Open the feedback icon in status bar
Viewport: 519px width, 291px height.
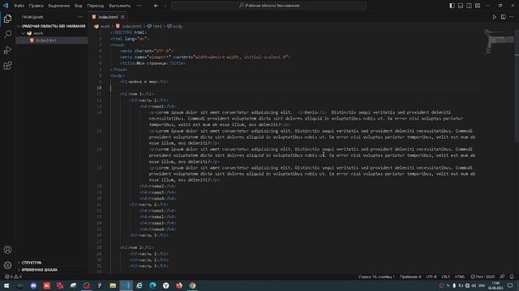(x=503, y=276)
